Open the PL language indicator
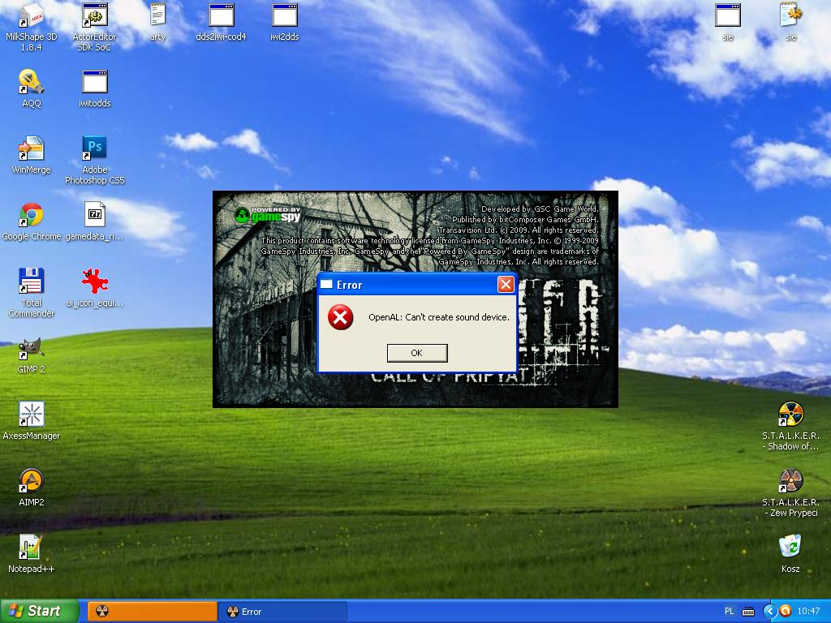Viewport: 831px width, 623px height. click(730, 612)
